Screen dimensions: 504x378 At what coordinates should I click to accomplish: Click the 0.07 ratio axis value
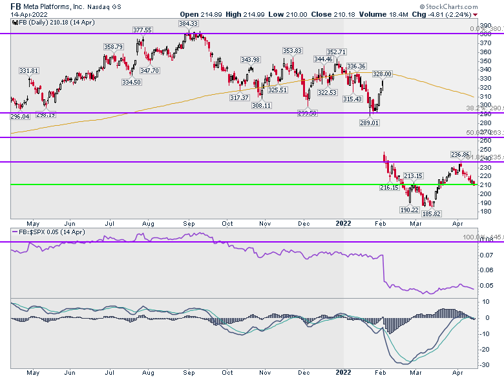486,255
